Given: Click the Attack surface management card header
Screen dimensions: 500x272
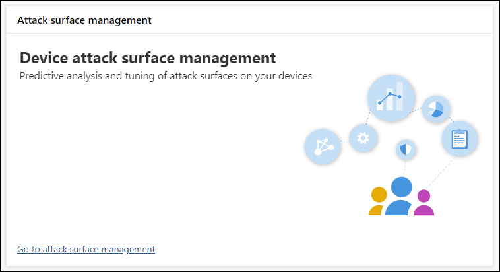Looking at the screenshot, I should pyautogui.click(x=84, y=20).
